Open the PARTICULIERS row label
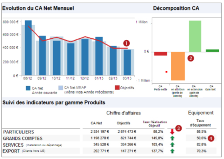The width and height of the screenshot is (224, 159). tap(18, 132)
